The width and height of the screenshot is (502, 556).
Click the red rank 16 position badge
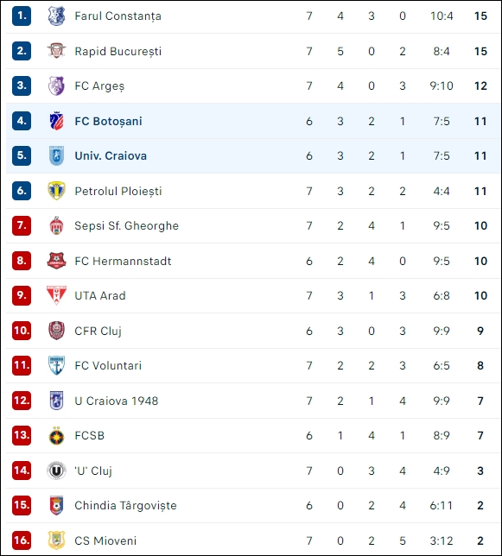tap(22, 540)
